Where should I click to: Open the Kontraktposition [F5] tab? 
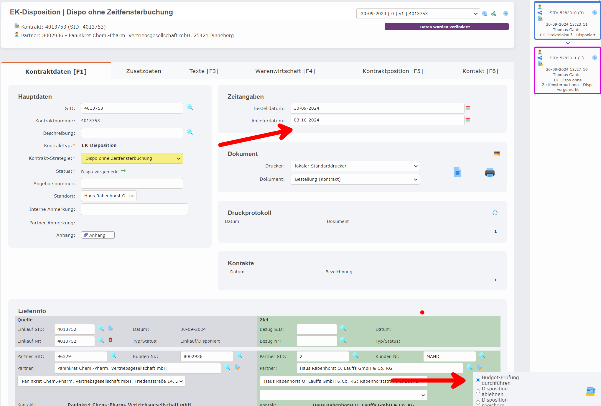392,71
